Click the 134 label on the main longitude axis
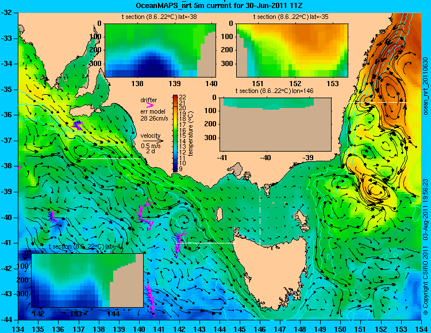The image size is (431, 333). 18,328
